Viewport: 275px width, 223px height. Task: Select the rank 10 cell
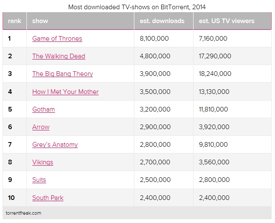click(x=12, y=197)
